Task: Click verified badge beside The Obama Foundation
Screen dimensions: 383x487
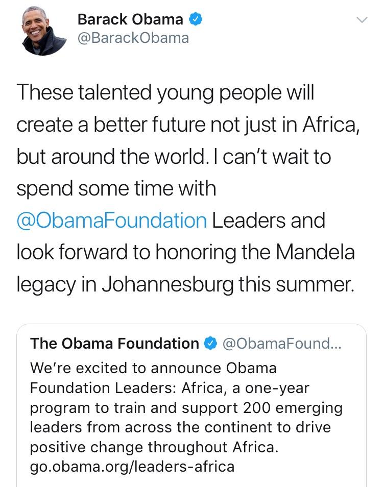Action: (210, 344)
